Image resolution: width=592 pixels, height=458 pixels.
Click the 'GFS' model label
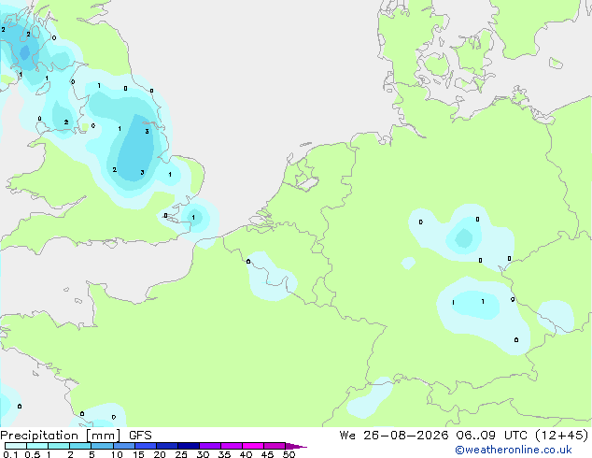140,436
